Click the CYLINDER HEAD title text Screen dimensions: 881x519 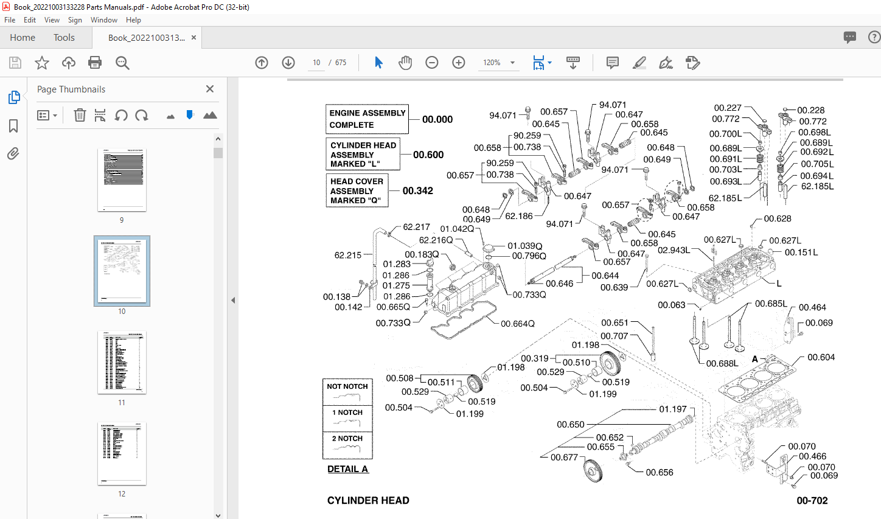[x=368, y=500]
